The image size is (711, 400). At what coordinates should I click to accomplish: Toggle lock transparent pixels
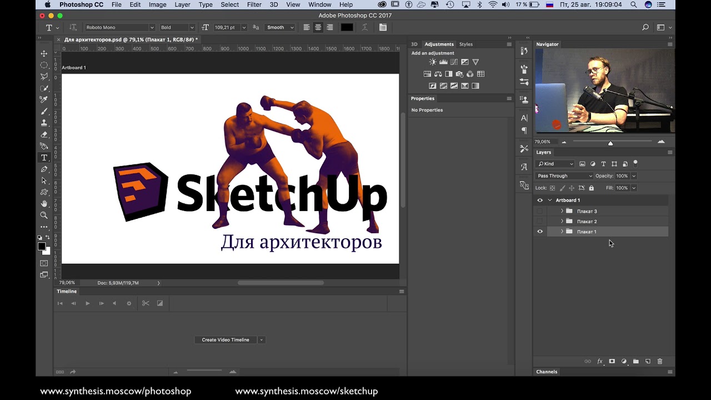552,188
